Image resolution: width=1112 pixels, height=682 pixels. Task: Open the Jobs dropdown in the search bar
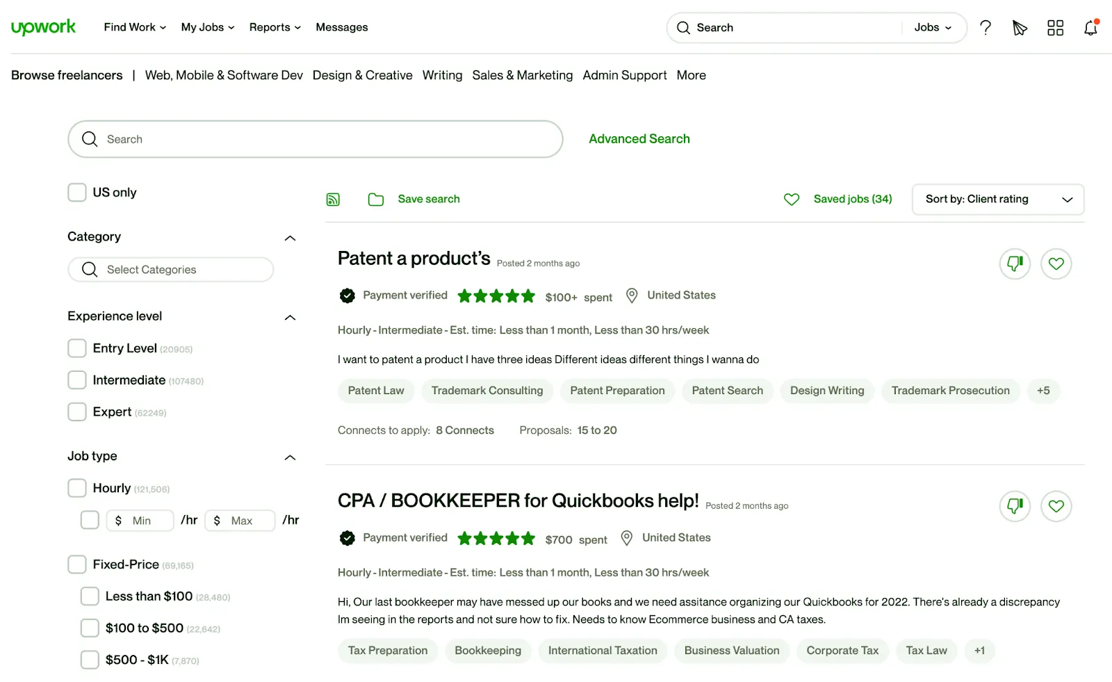coord(933,28)
